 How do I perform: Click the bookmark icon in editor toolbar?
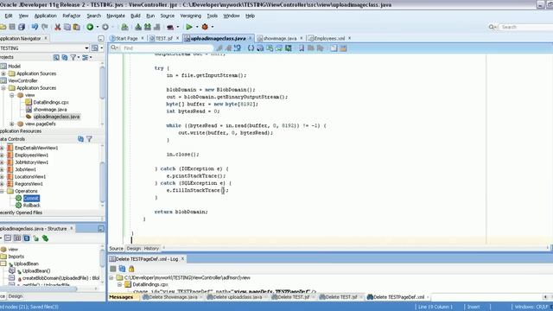(302, 48)
